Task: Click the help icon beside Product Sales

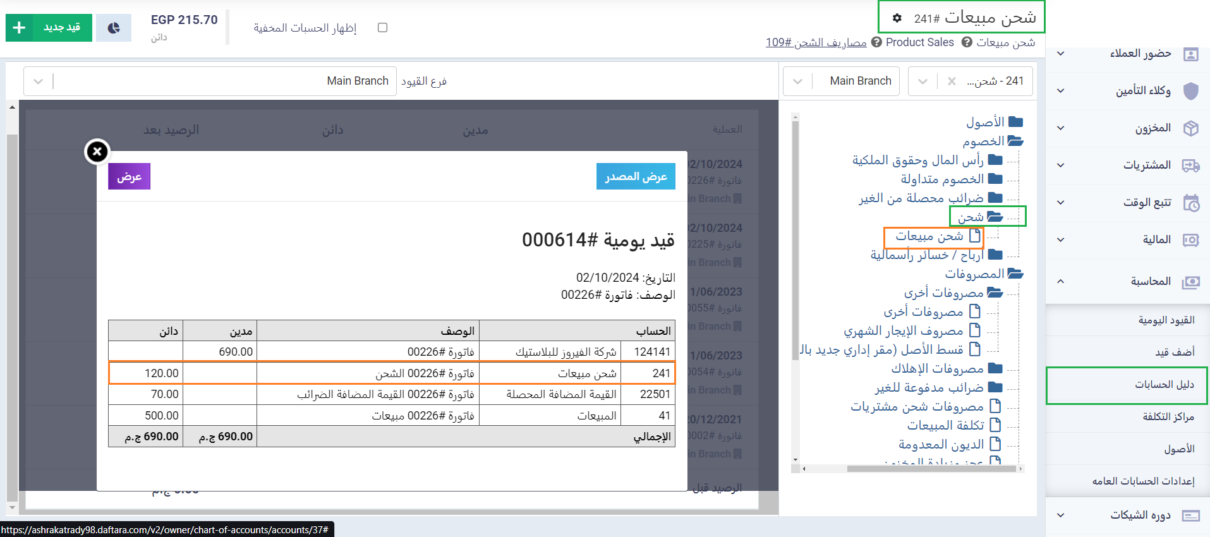Action: coord(876,42)
